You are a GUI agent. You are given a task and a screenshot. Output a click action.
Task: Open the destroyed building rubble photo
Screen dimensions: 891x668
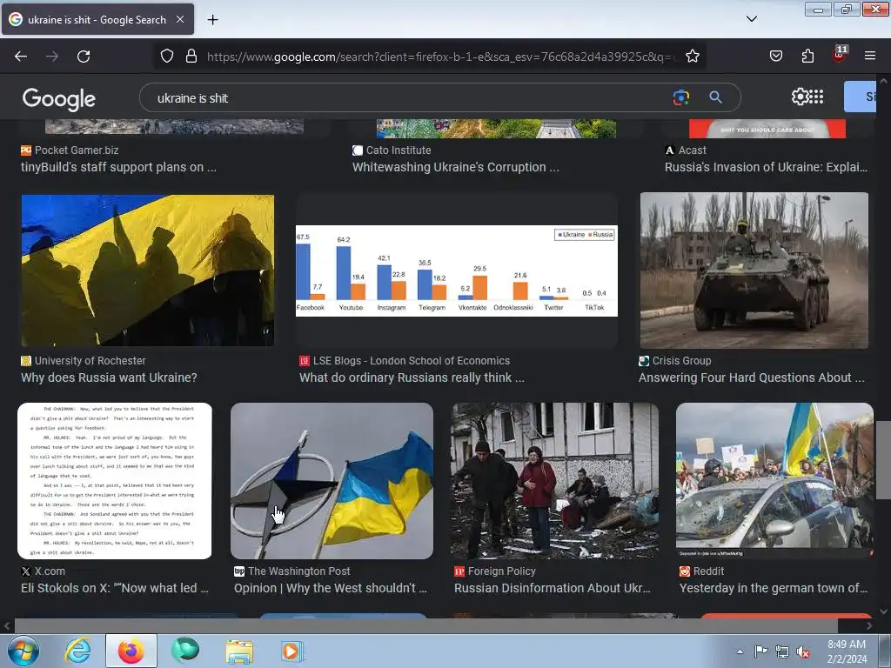554,481
